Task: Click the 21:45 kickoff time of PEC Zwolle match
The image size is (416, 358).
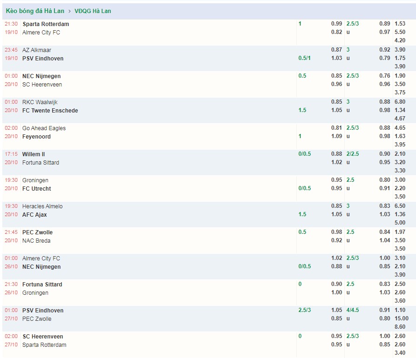Action: point(11,232)
